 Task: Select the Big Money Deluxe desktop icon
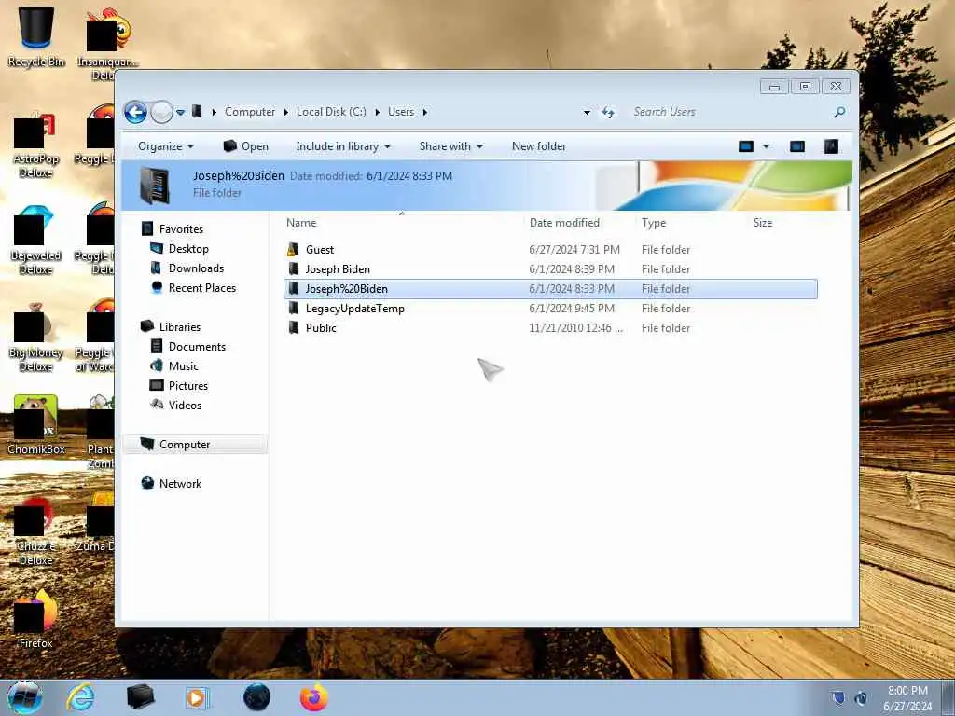(36, 337)
